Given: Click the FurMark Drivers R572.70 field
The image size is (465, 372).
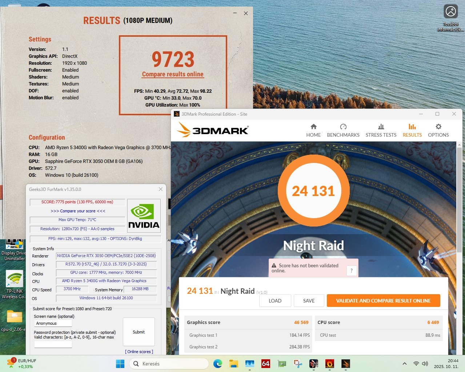Looking at the screenshot, I should coord(106,264).
